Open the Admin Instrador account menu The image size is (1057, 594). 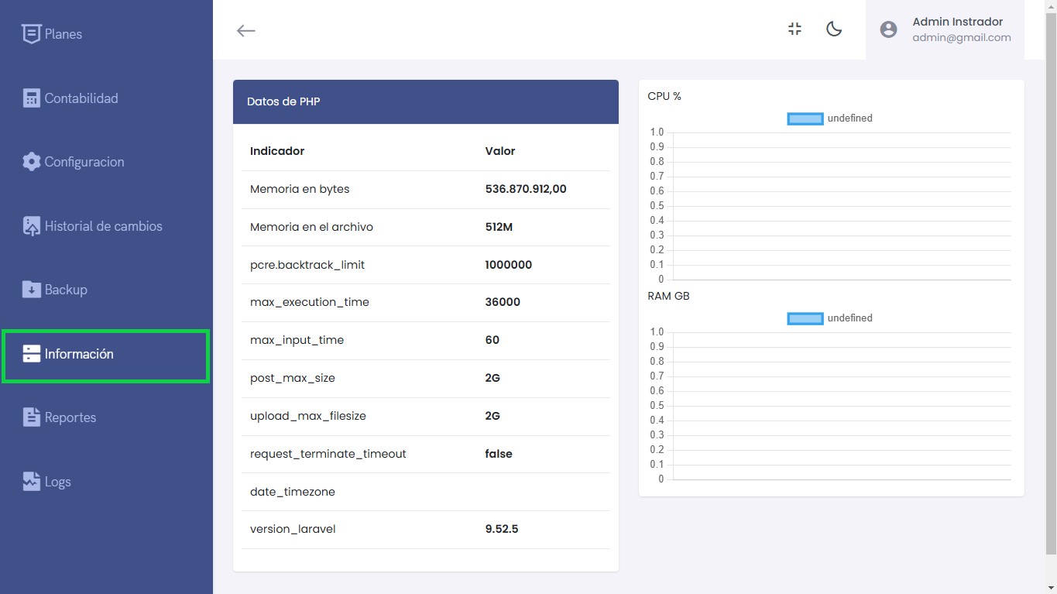pos(957,22)
